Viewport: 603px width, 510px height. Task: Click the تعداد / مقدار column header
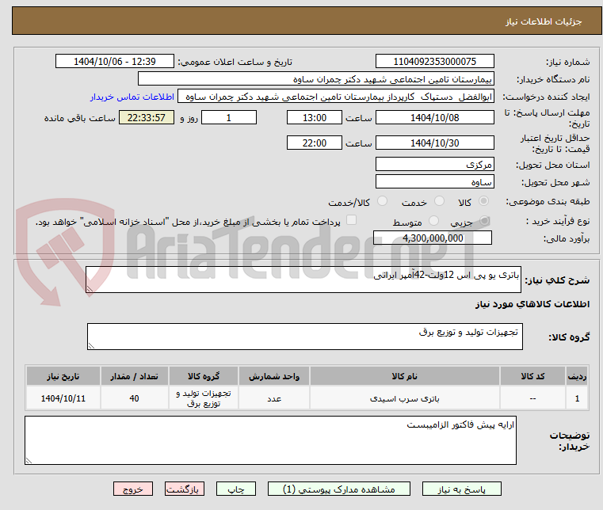(x=135, y=376)
